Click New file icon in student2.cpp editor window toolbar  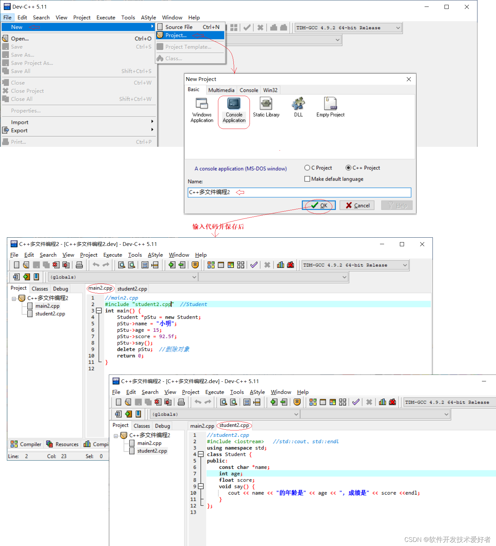click(x=118, y=402)
